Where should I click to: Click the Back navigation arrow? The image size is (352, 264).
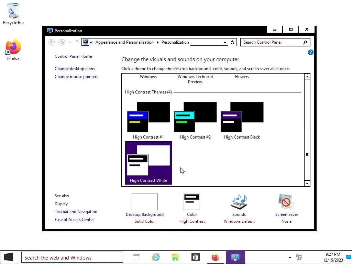pyautogui.click(x=52, y=42)
